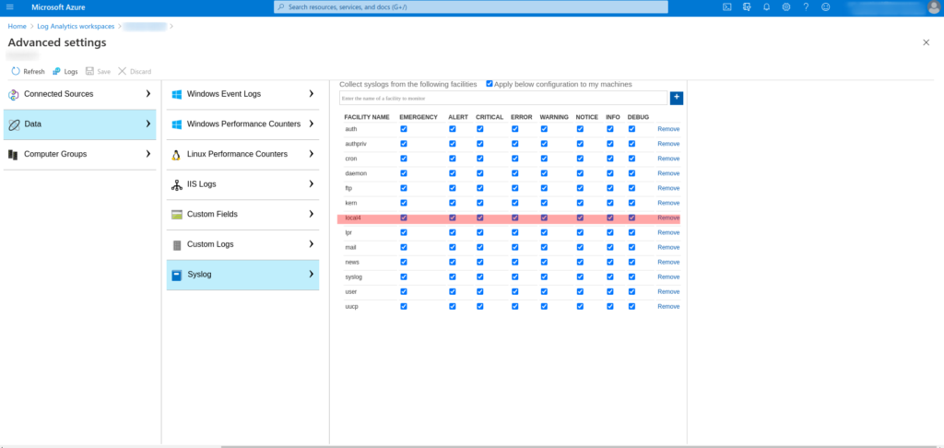Remove the auth facility
944x448 pixels.
coord(668,129)
